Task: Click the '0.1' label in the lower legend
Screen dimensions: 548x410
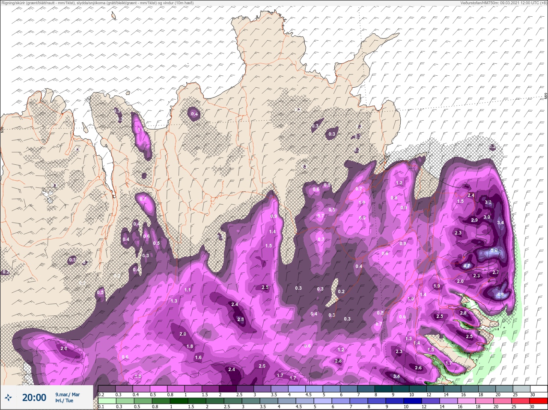Action: coord(101,407)
